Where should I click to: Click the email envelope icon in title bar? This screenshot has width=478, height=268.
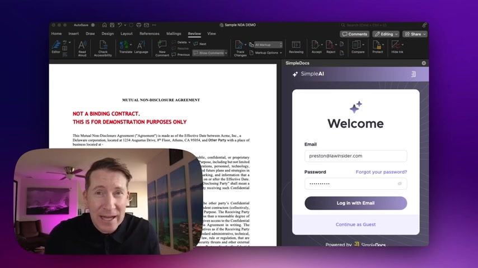coord(147,25)
